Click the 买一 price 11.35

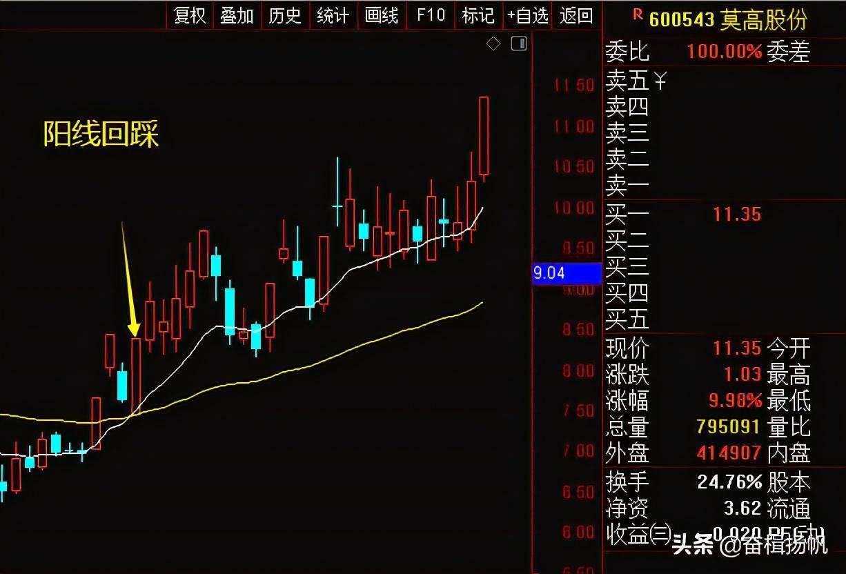coord(737,215)
